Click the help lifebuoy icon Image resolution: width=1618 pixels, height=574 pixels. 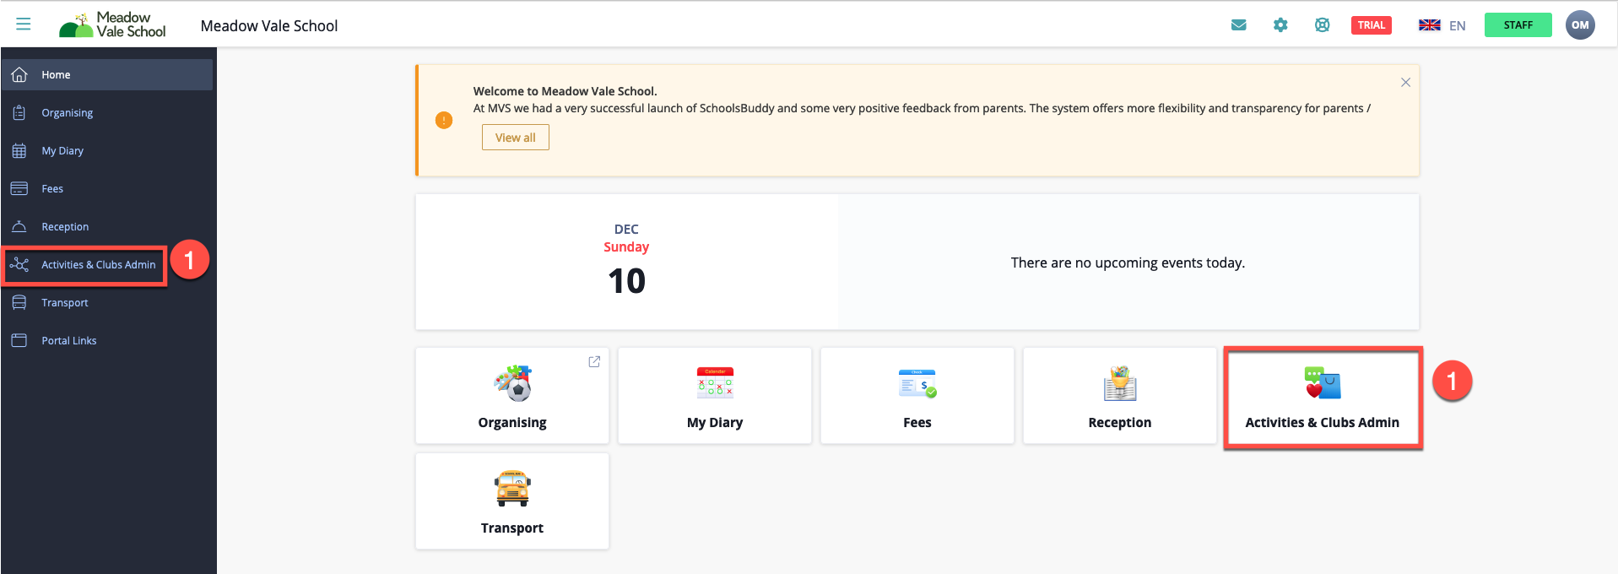1322,25
